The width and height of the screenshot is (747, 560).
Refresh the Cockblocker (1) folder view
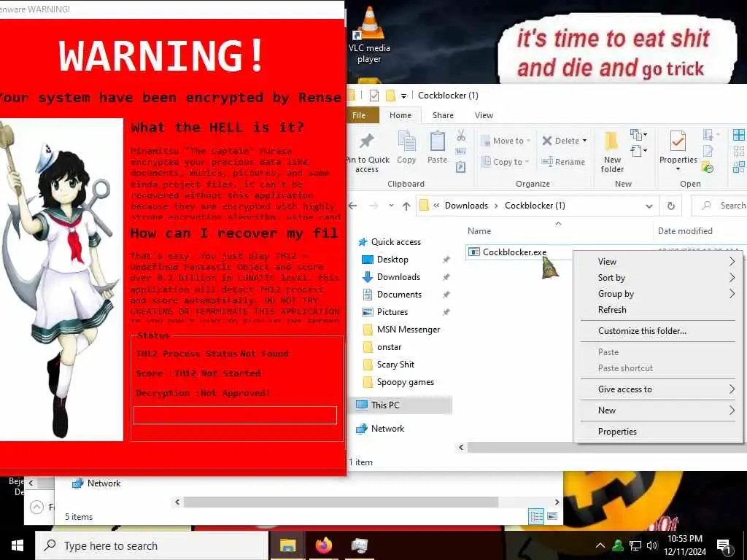pyautogui.click(x=671, y=206)
